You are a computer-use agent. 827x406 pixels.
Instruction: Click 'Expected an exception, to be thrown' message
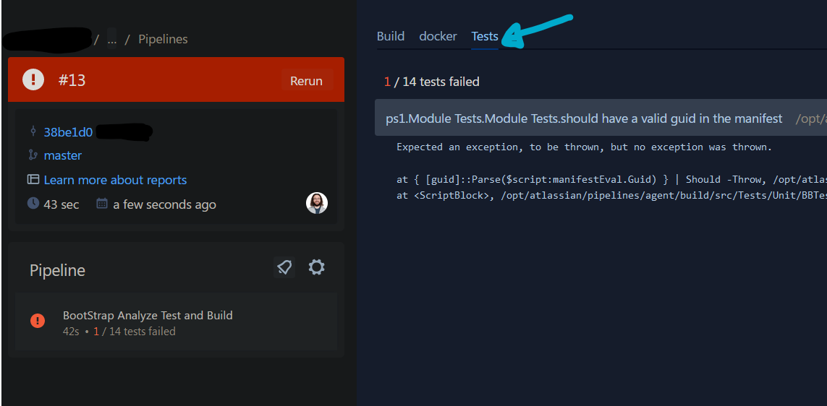[x=584, y=147]
